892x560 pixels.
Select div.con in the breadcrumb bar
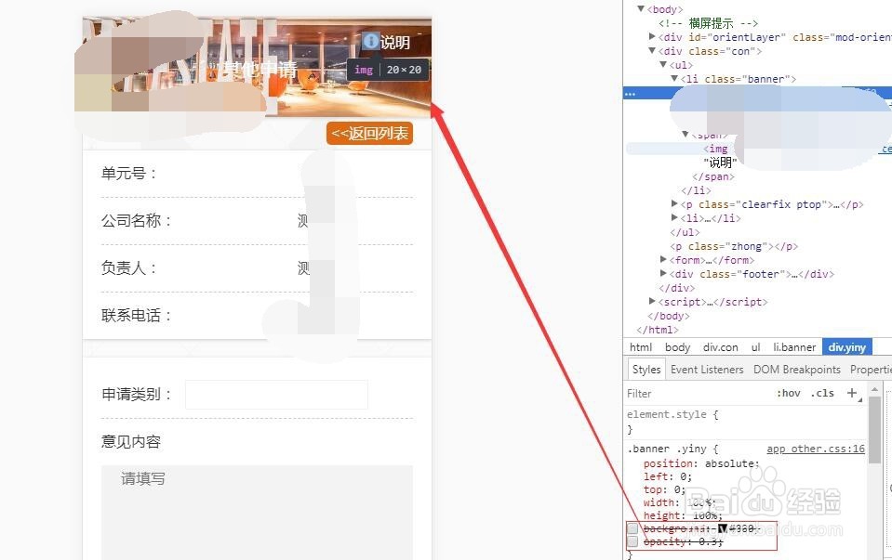click(x=720, y=347)
